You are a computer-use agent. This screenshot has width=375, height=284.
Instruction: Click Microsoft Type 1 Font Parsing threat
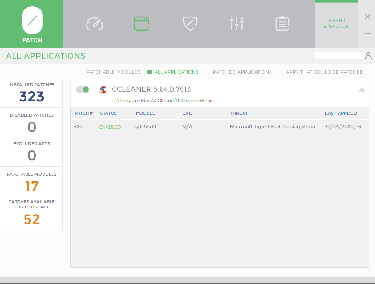pyautogui.click(x=274, y=127)
